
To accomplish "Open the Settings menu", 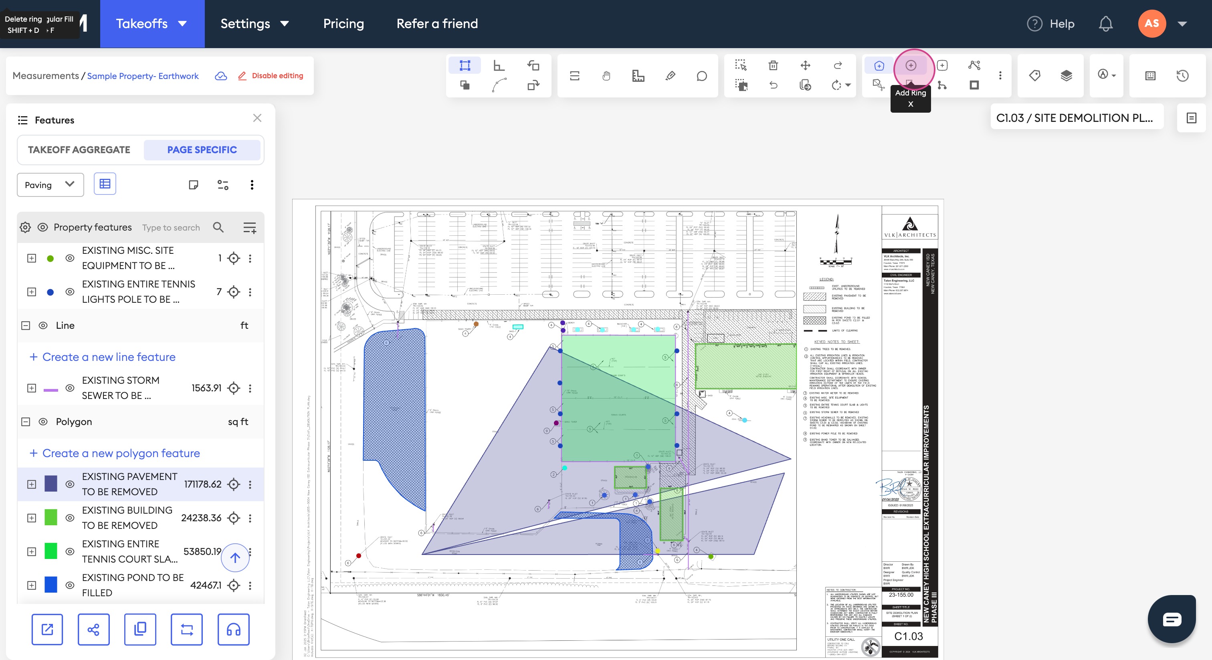I will pos(254,24).
